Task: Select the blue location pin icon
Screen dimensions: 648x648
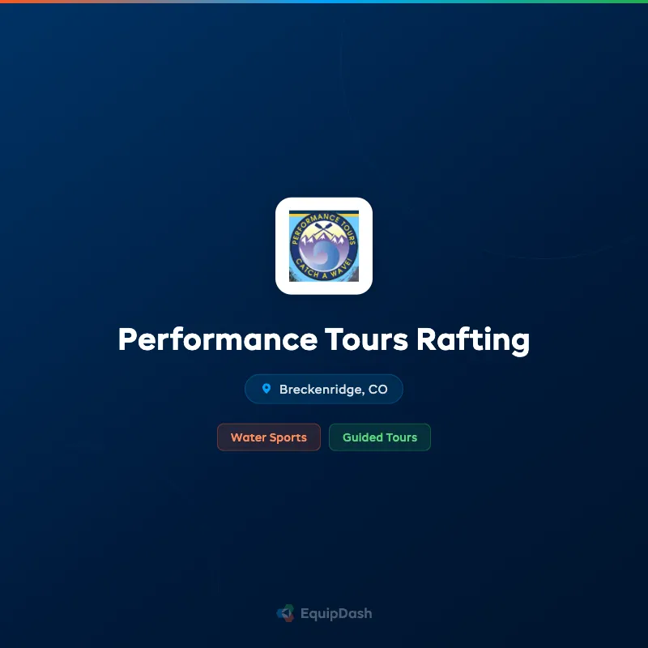Action: [x=268, y=389]
